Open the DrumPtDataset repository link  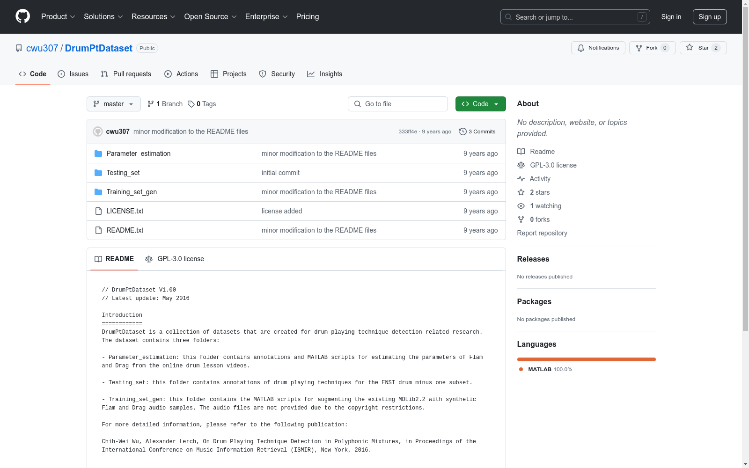pyautogui.click(x=99, y=48)
